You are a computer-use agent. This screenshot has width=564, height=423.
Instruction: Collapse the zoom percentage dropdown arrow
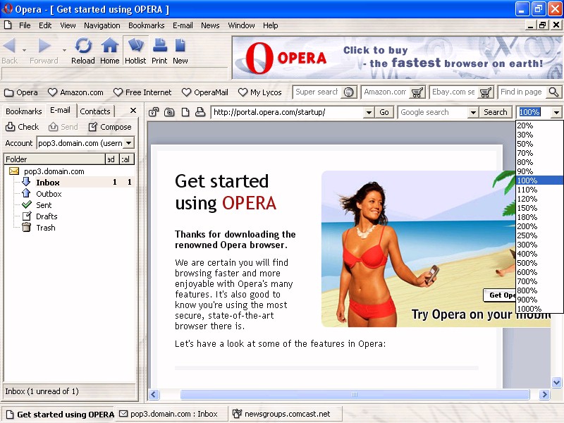(x=556, y=113)
